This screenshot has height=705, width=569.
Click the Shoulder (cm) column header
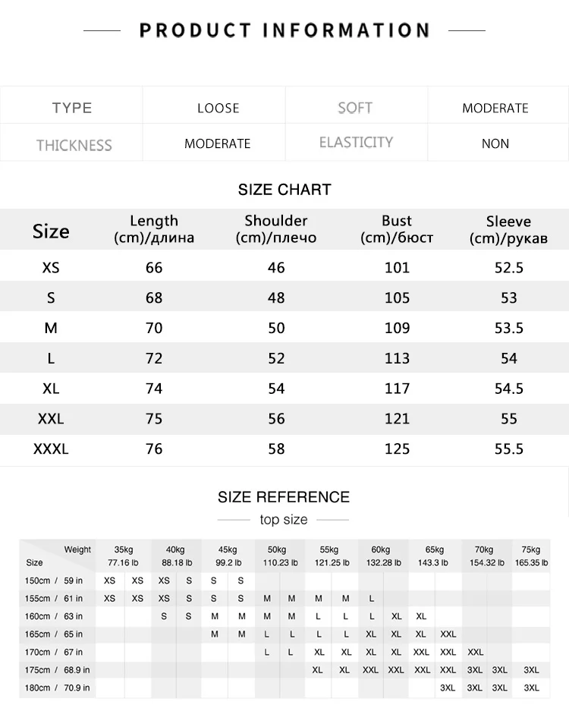click(276, 229)
